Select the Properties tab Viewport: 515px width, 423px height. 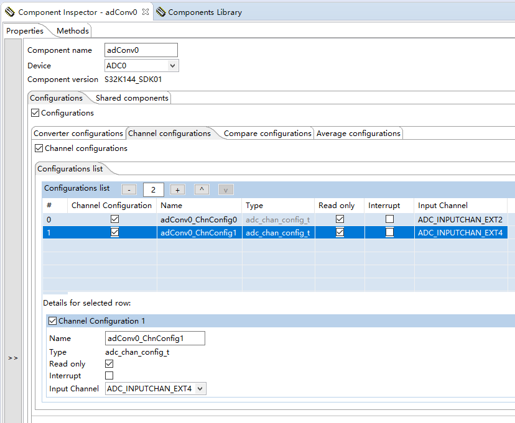click(x=25, y=31)
